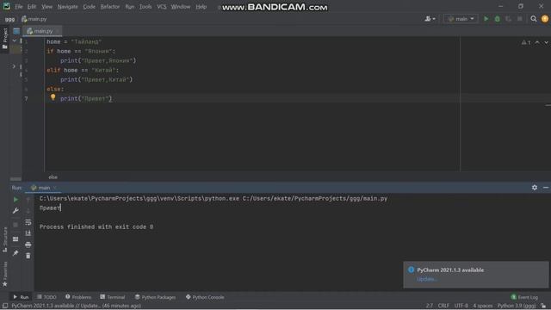Toggle tool window bars icon in status bar
The image size is (551, 310).
pyautogui.click(x=5, y=306)
